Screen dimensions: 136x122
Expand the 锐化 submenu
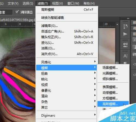66,79
